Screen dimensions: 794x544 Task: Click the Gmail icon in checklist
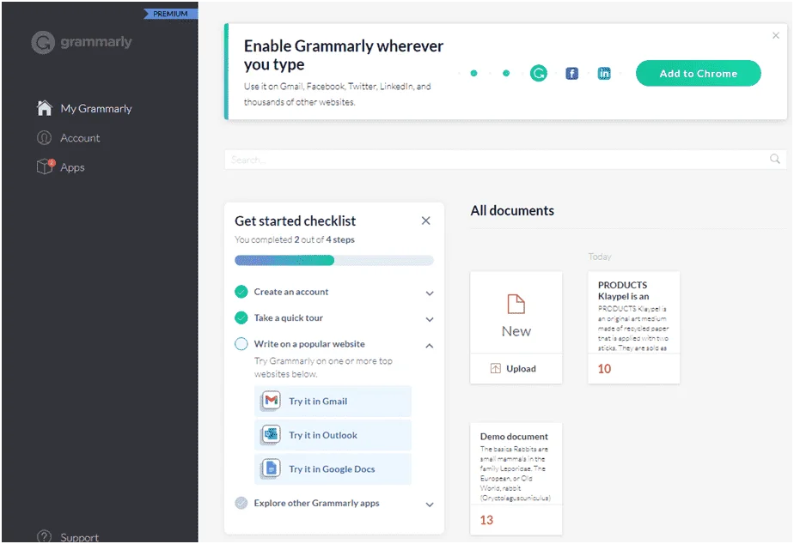coord(272,401)
